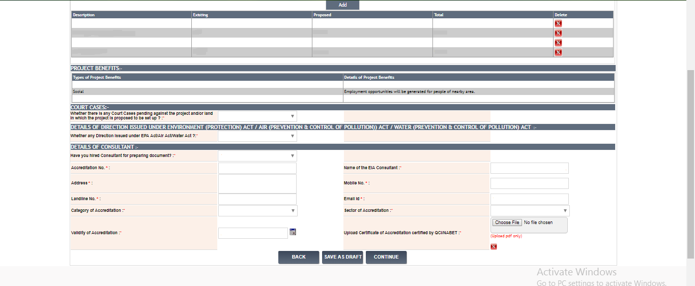Expand the Direction issued under EPA Act dropdown
Screen dimensions: 695x286
(x=257, y=136)
